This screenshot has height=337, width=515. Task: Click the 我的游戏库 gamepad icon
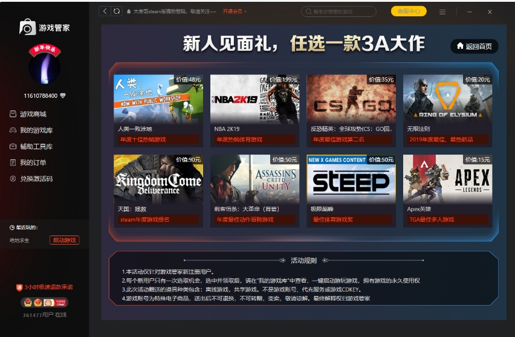pyautogui.click(x=13, y=130)
